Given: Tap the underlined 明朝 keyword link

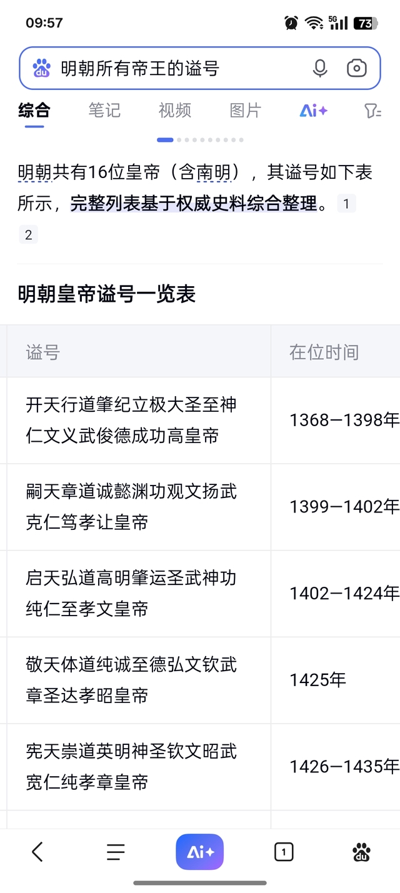Looking at the screenshot, I should (34, 172).
